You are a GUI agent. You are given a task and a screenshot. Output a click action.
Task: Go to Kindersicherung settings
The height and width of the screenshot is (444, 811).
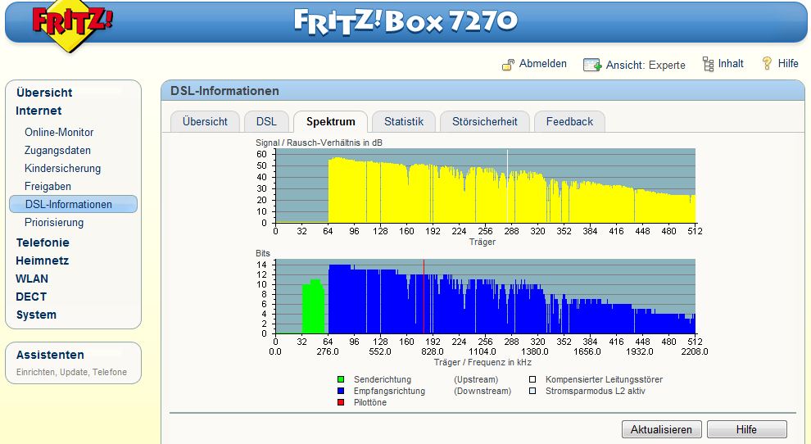pyautogui.click(x=62, y=168)
